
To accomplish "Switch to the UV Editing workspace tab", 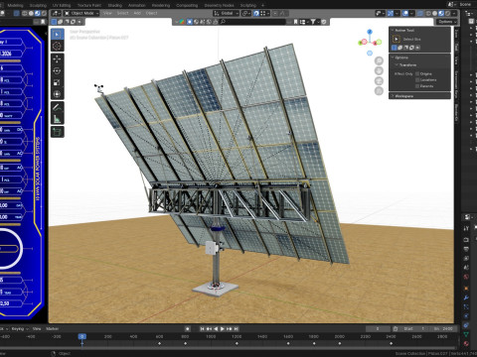I will coord(62,5).
